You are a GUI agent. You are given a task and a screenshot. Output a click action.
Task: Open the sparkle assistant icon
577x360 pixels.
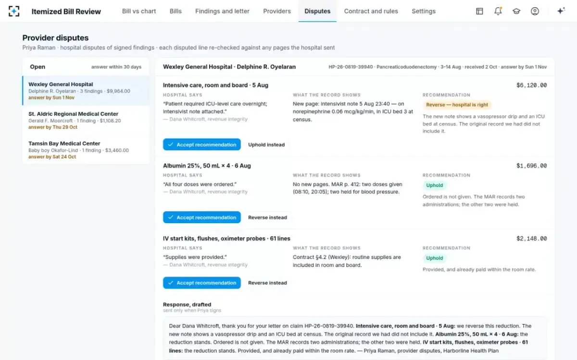coord(561,11)
